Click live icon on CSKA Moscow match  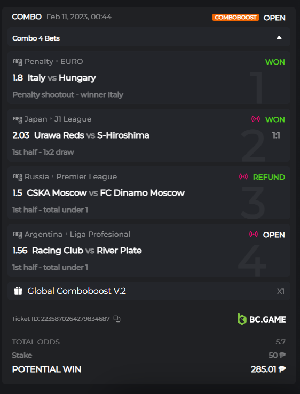[x=243, y=176]
